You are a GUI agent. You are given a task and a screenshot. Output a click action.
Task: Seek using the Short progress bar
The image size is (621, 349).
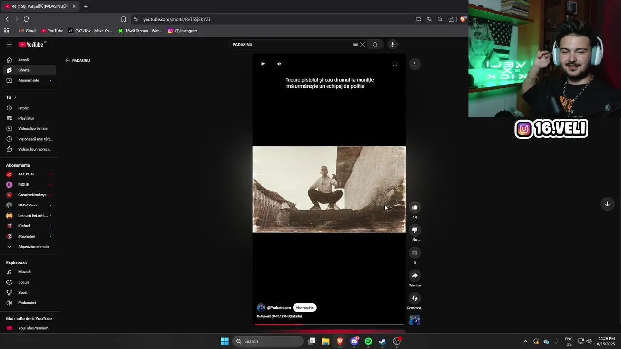coord(329,324)
